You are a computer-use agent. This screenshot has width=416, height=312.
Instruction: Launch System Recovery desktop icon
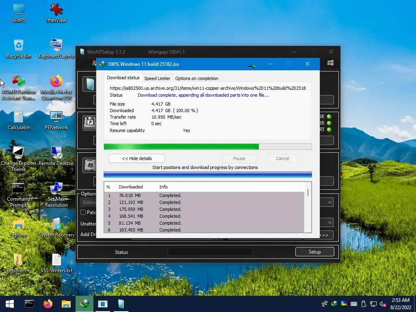point(56,227)
